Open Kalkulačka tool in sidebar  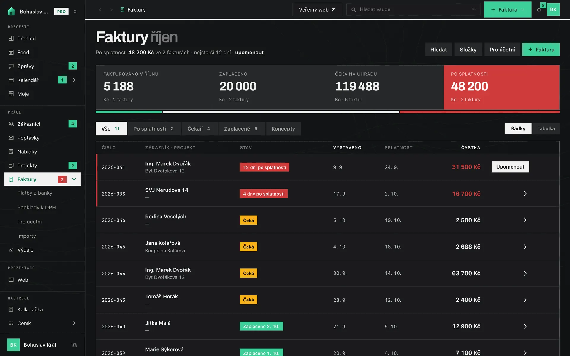coord(42,309)
